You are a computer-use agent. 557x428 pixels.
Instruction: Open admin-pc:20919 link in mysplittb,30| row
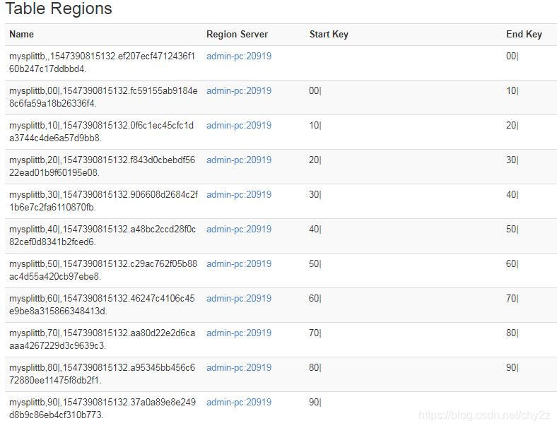coord(239,194)
